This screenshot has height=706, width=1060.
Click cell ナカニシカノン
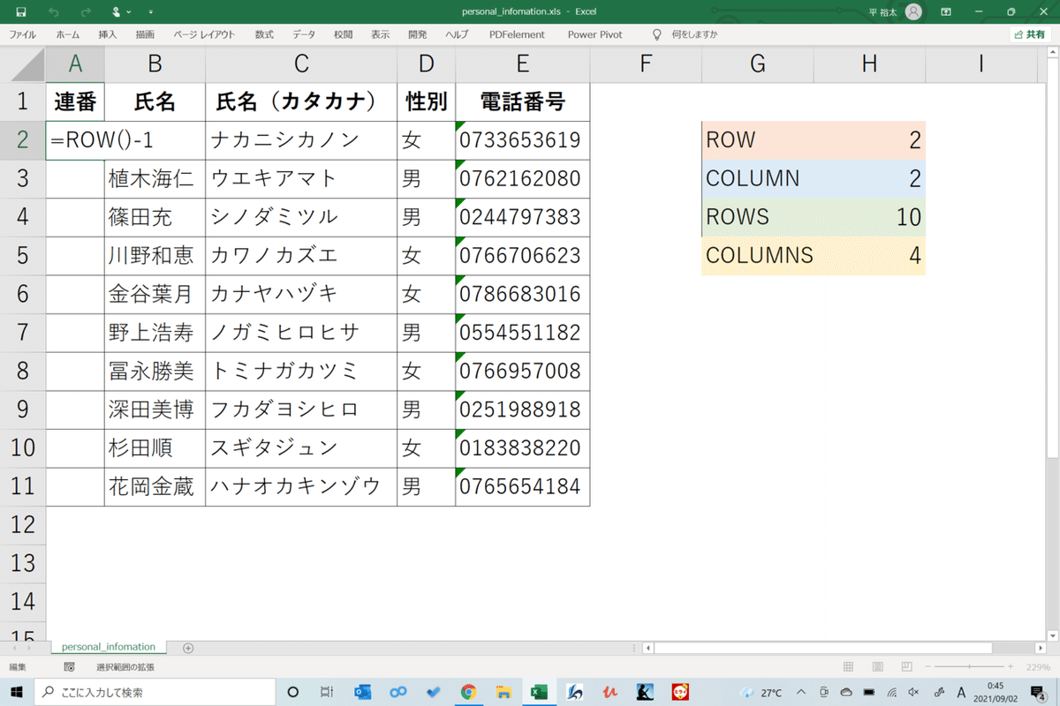click(x=301, y=140)
